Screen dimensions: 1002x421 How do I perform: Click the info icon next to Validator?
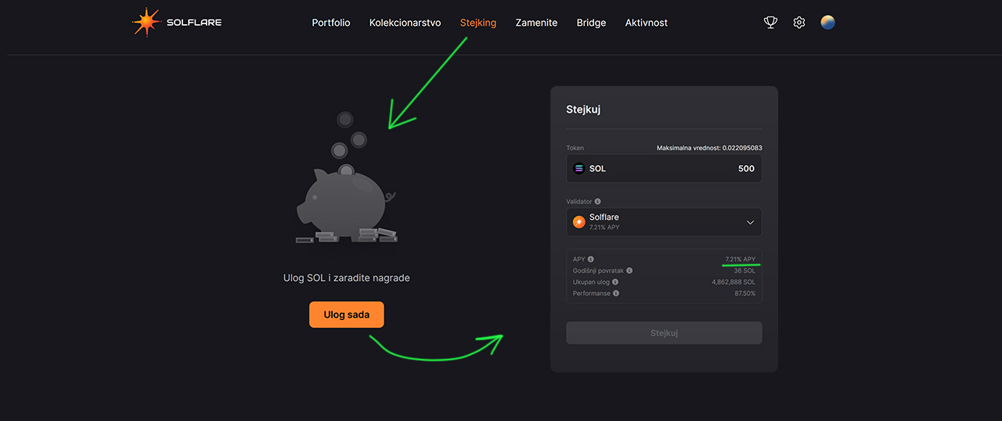tap(597, 202)
